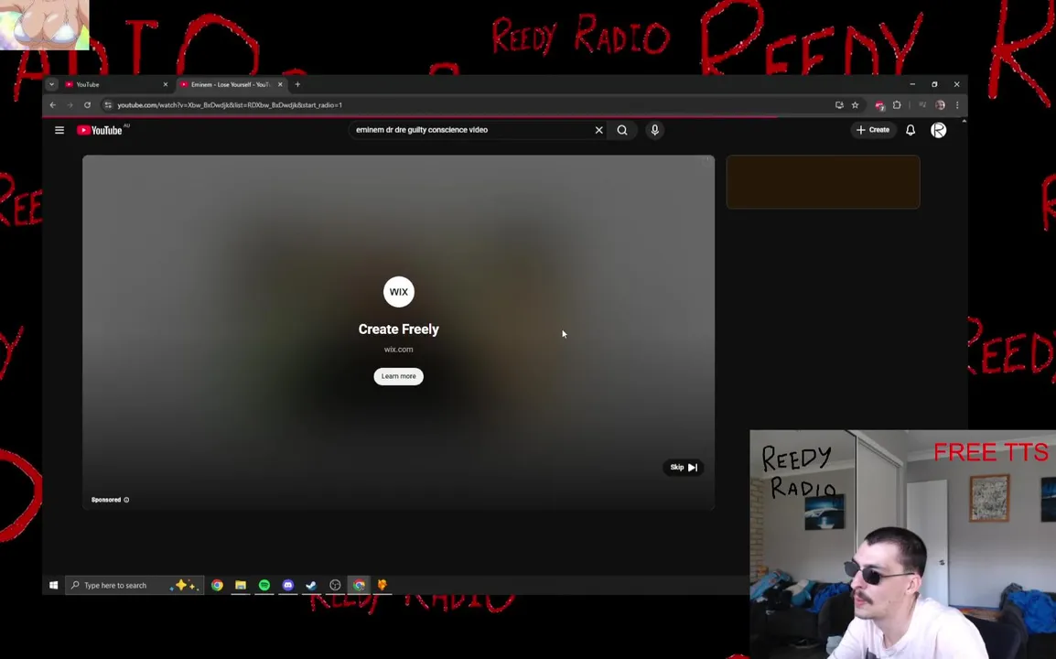Viewport: 1056px width, 659px height.
Task: Open the Windows Start menu
Action: (53, 585)
